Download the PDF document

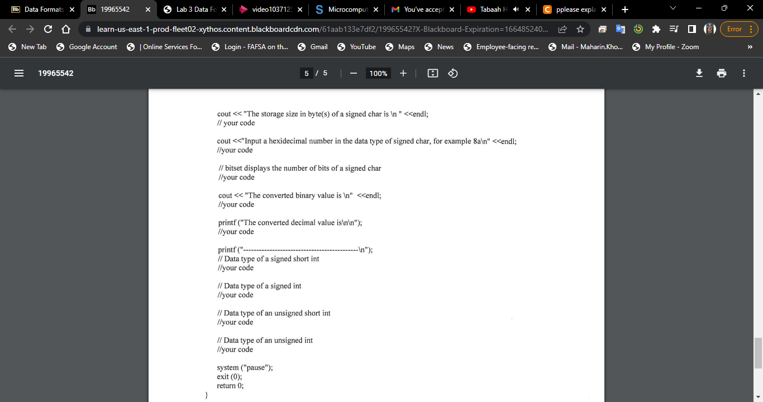pyautogui.click(x=699, y=73)
